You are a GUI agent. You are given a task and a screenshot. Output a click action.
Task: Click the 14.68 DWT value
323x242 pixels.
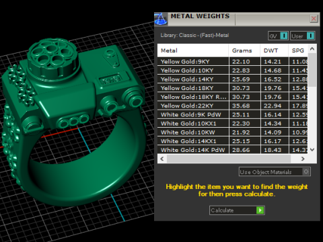coord(273,71)
